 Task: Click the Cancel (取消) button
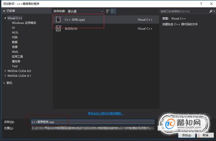click(x=205, y=135)
